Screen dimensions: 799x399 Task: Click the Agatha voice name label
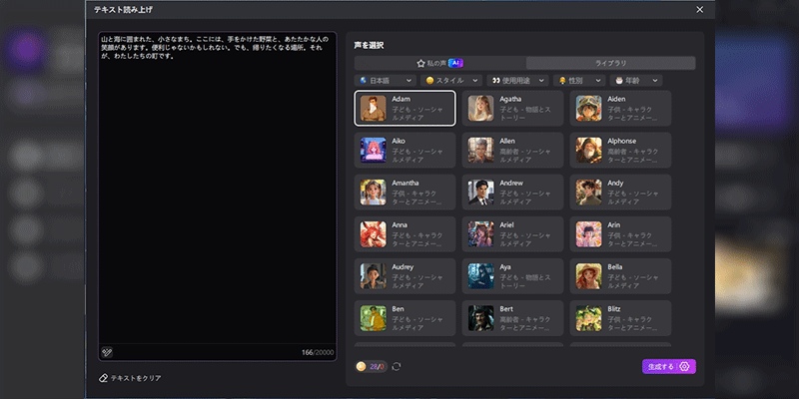(x=510, y=99)
